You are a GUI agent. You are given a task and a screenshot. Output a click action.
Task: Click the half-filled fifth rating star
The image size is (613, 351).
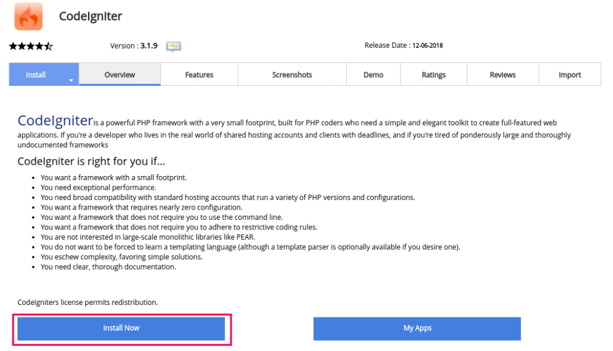(49, 46)
